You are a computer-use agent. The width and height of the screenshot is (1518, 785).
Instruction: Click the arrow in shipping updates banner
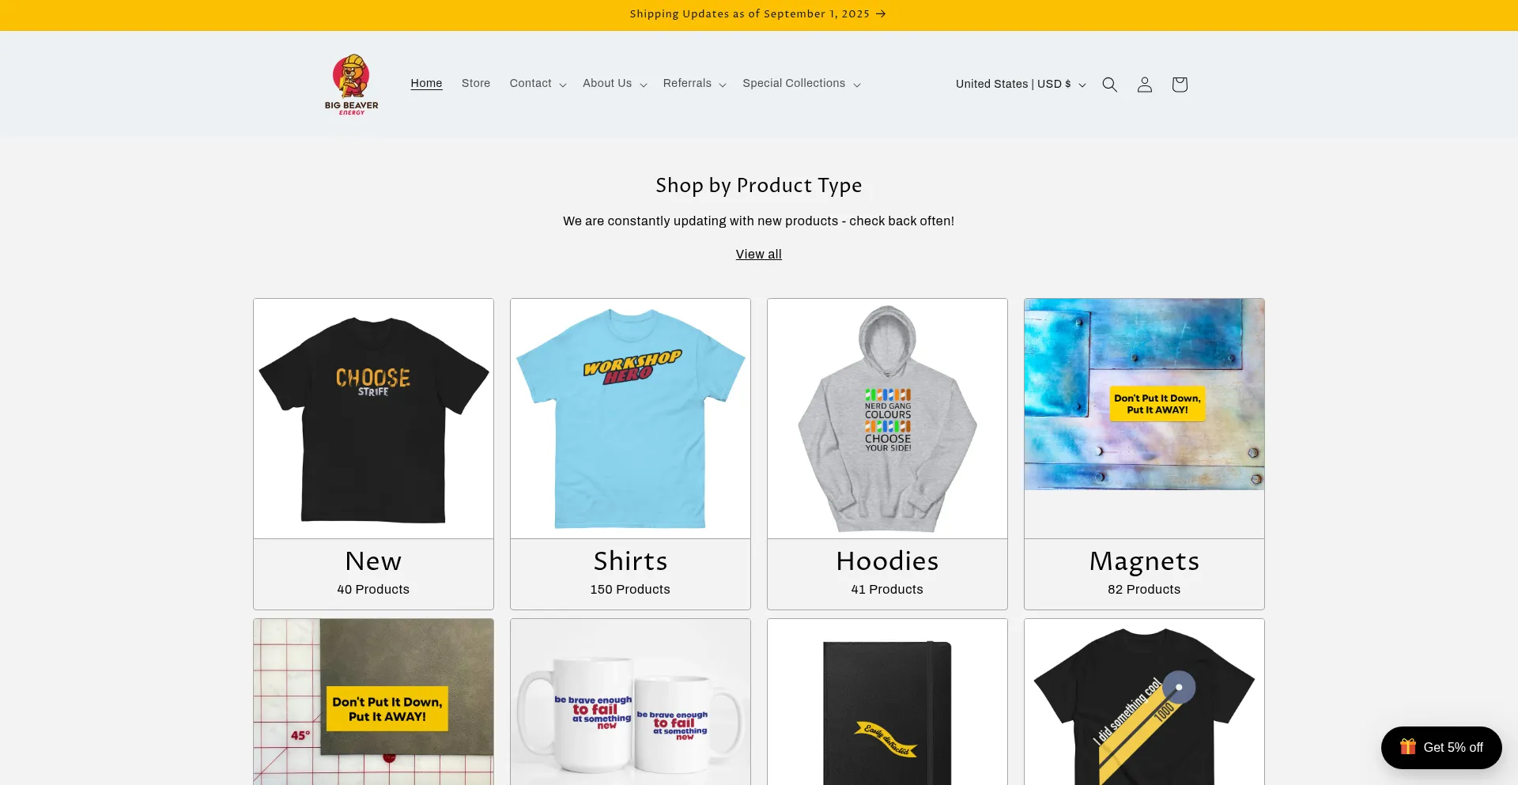click(x=881, y=14)
